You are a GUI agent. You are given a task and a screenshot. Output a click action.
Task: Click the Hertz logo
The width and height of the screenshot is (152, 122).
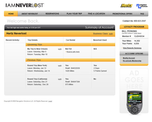tap(126, 6)
